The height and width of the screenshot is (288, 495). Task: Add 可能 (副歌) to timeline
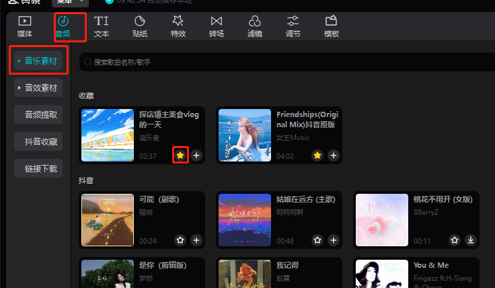point(196,240)
